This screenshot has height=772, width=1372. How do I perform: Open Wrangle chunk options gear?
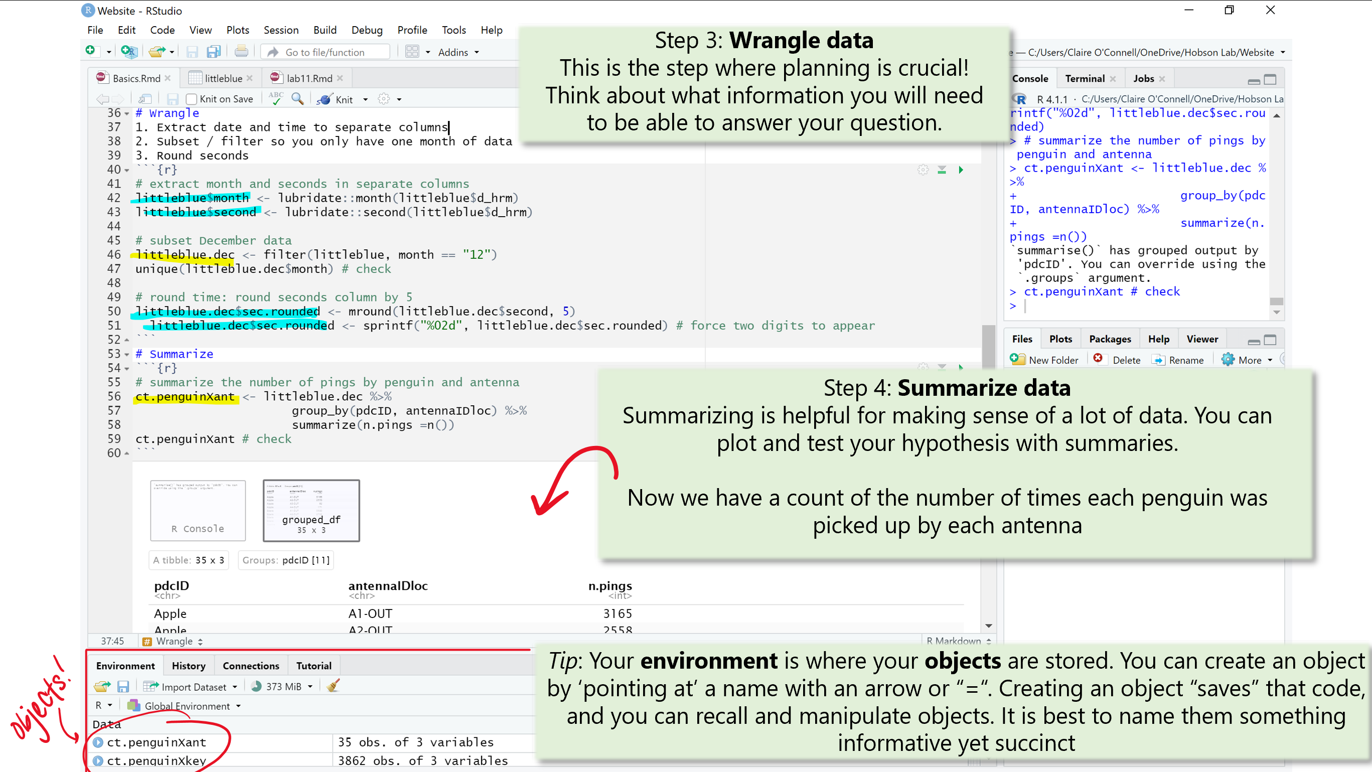pos(923,170)
